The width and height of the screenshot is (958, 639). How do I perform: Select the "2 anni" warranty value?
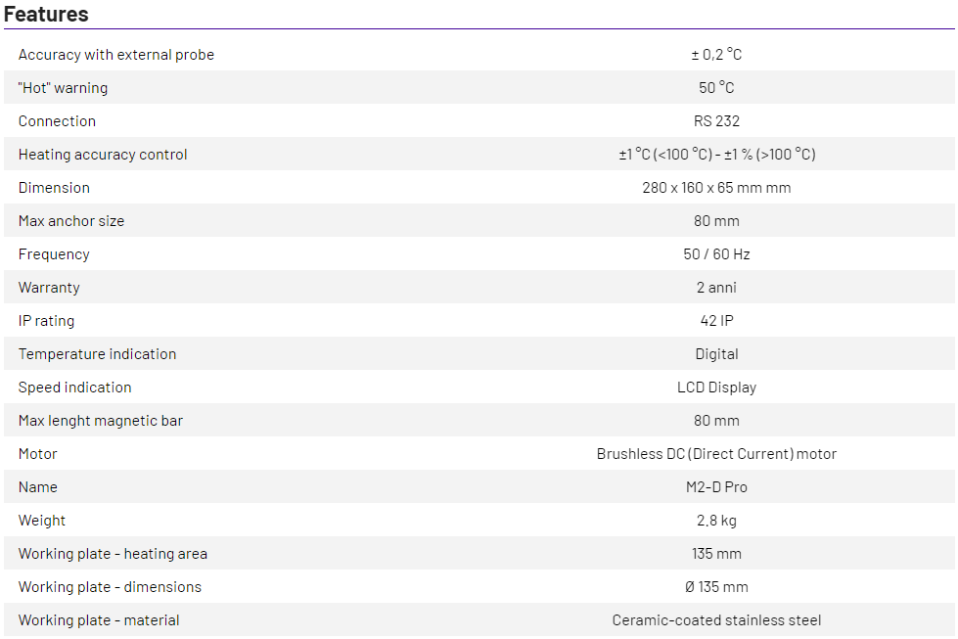tap(716, 288)
